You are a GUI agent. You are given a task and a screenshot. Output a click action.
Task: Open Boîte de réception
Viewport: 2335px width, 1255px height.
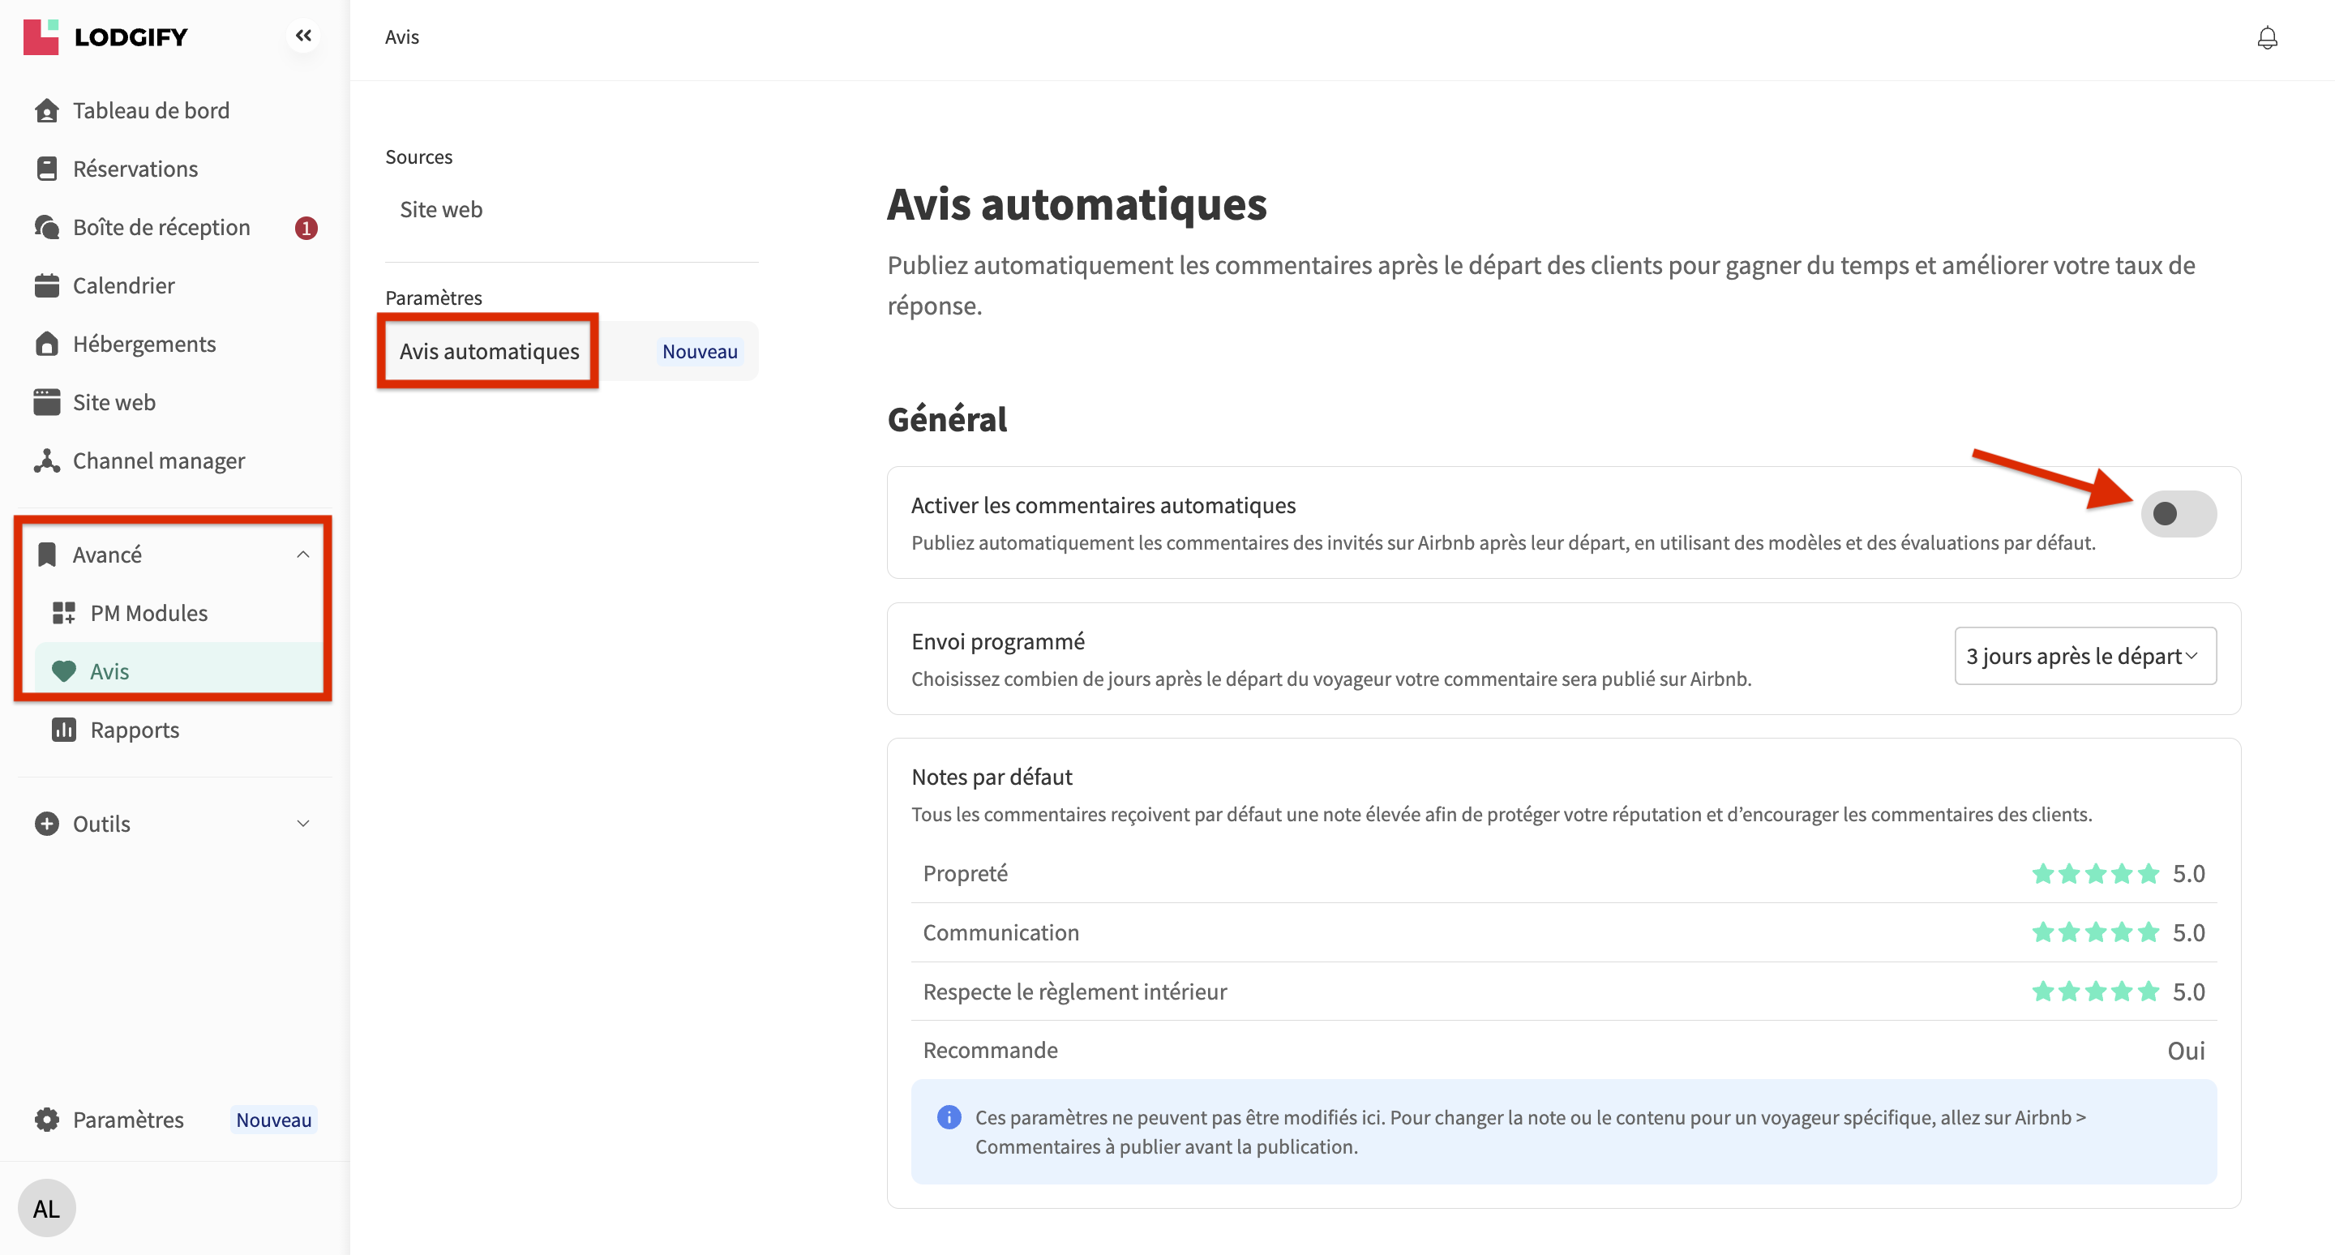pyautogui.click(x=161, y=228)
